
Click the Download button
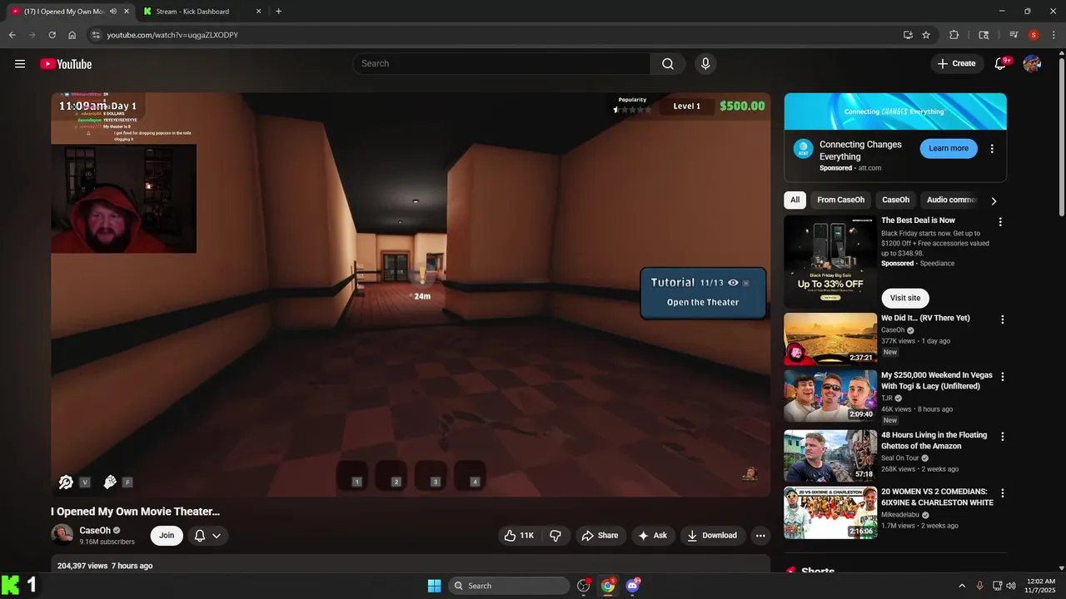pos(712,536)
